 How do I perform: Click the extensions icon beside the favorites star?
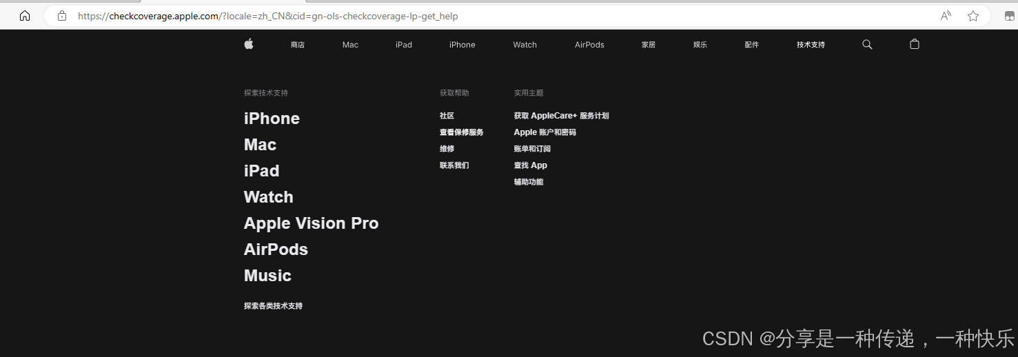(1010, 16)
